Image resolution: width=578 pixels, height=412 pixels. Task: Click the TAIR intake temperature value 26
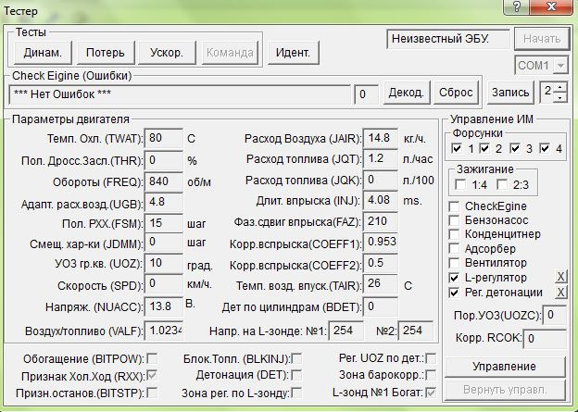point(381,284)
